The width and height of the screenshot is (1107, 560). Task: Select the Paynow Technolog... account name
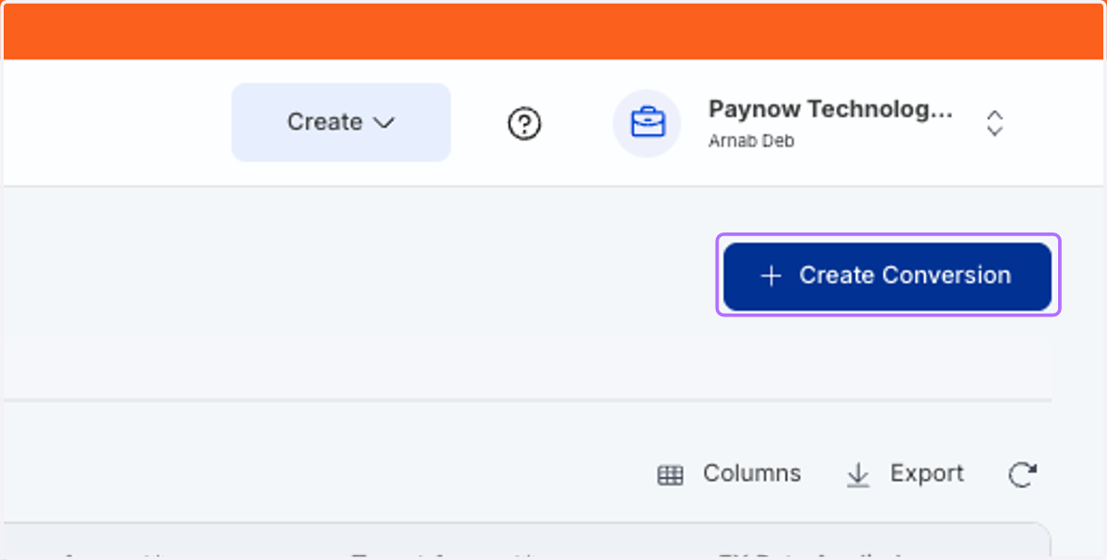pos(830,109)
